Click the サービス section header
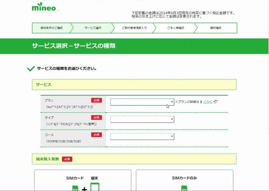 pyautogui.click(x=134, y=84)
